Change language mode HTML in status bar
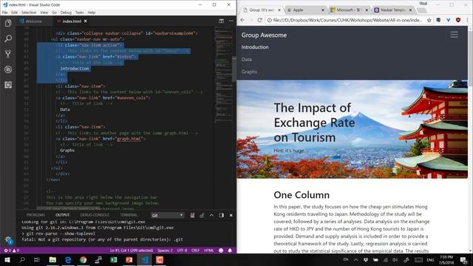This screenshot has width=473, height=266. pyautogui.click(x=208, y=250)
